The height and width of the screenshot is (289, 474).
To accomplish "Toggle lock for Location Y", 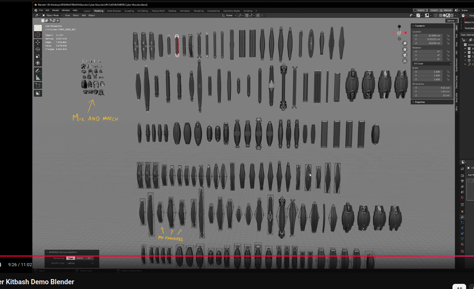I will 448,39.
